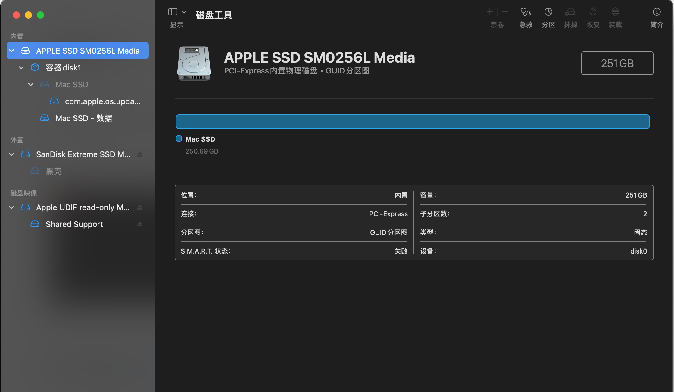674x392 pixels.
Task: Click the Erase (抹掉) toolbar icon
Action: tap(570, 12)
